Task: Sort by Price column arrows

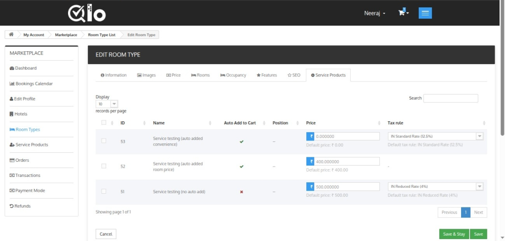Action: click(x=379, y=123)
